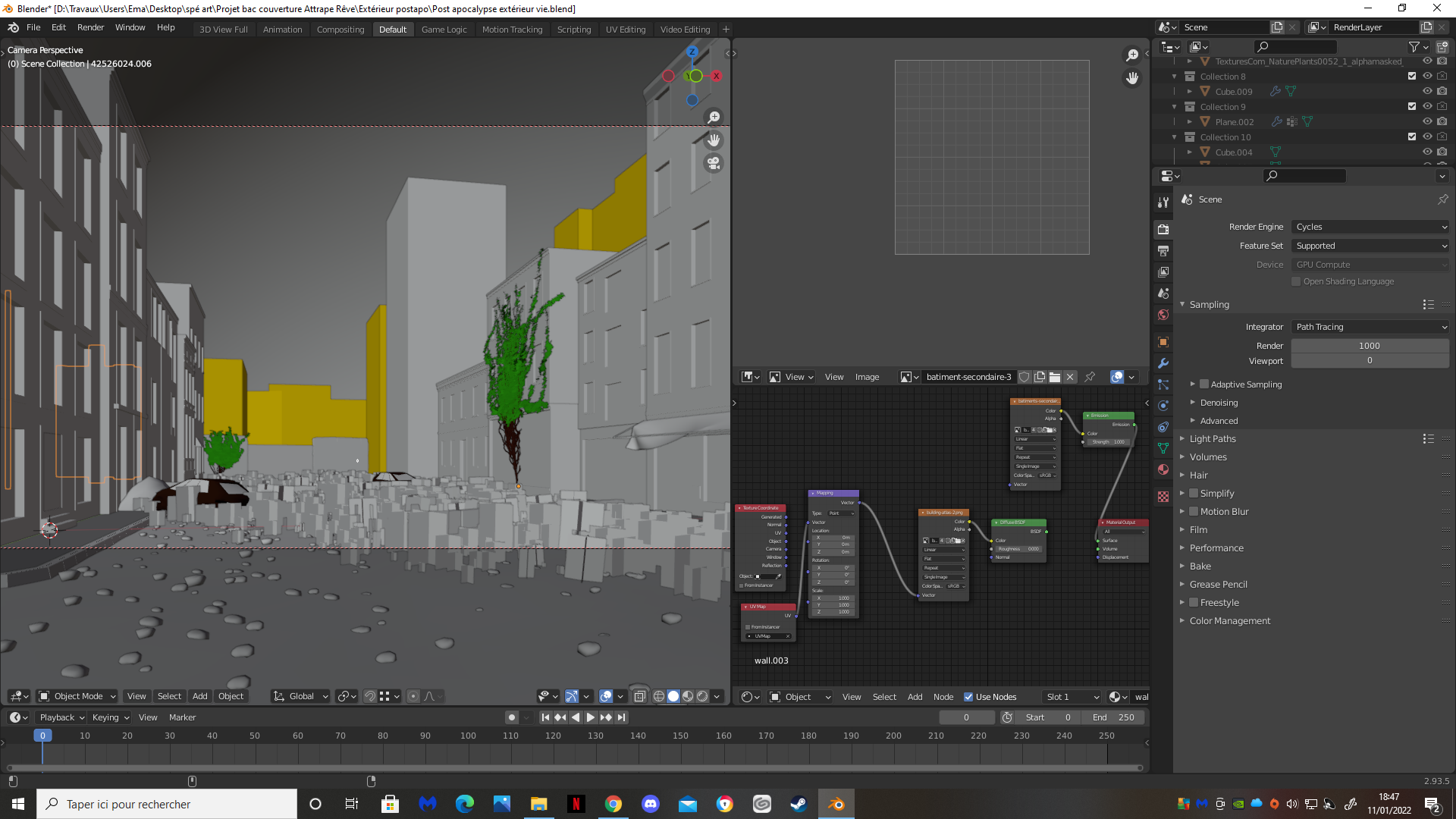
Task: Select wireframe viewport shading mode
Action: pyautogui.click(x=659, y=696)
